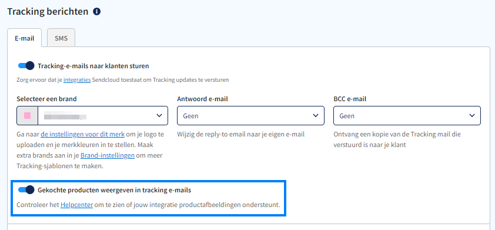The height and width of the screenshot is (230, 495).
Task: Toggle Gekochte producten weergeven switch
Action: coord(26,190)
